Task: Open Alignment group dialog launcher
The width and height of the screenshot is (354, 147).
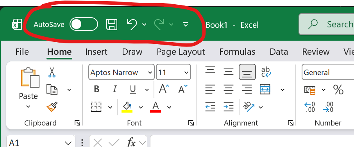Action: tap(291, 123)
